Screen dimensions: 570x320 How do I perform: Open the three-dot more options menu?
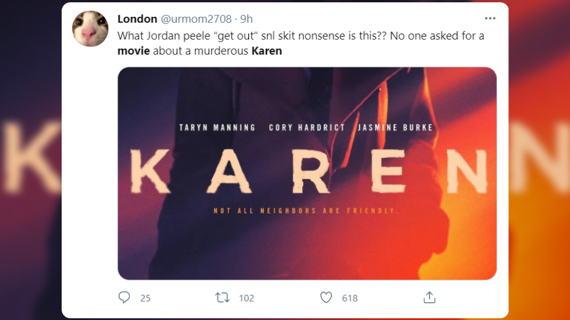pos(490,19)
